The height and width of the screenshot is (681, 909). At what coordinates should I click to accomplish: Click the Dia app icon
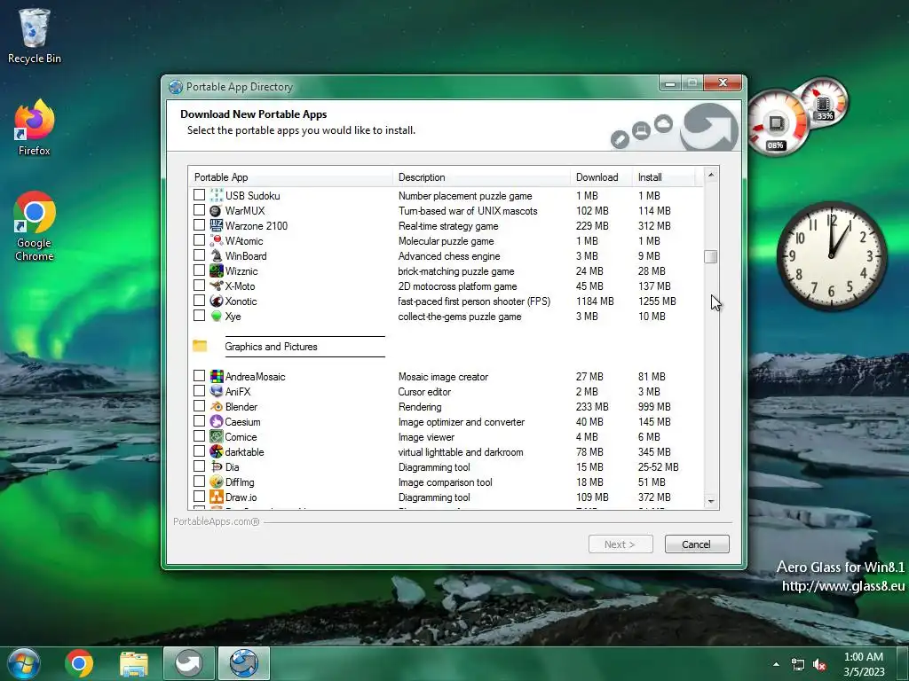pos(217,466)
